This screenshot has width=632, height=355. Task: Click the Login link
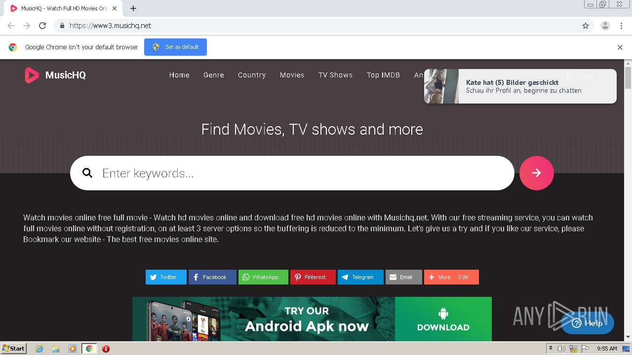581,75
